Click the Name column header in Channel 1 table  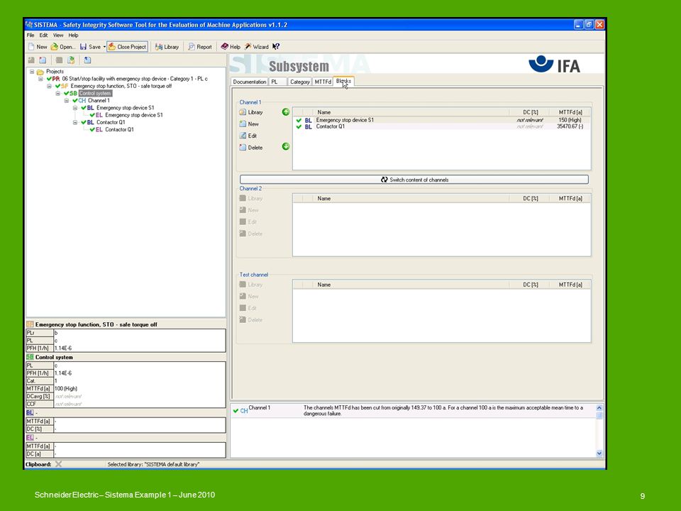click(x=411, y=112)
